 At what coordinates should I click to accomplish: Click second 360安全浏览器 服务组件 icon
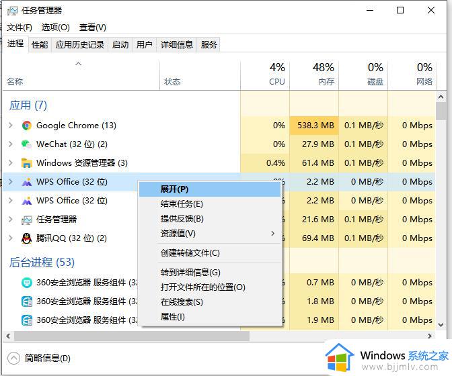pos(26,301)
